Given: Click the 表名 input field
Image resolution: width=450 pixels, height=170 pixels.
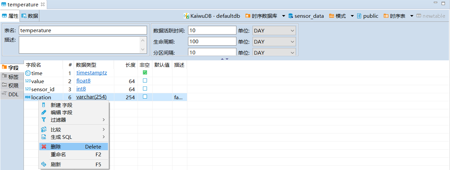Looking at the screenshot, I should (x=83, y=31).
